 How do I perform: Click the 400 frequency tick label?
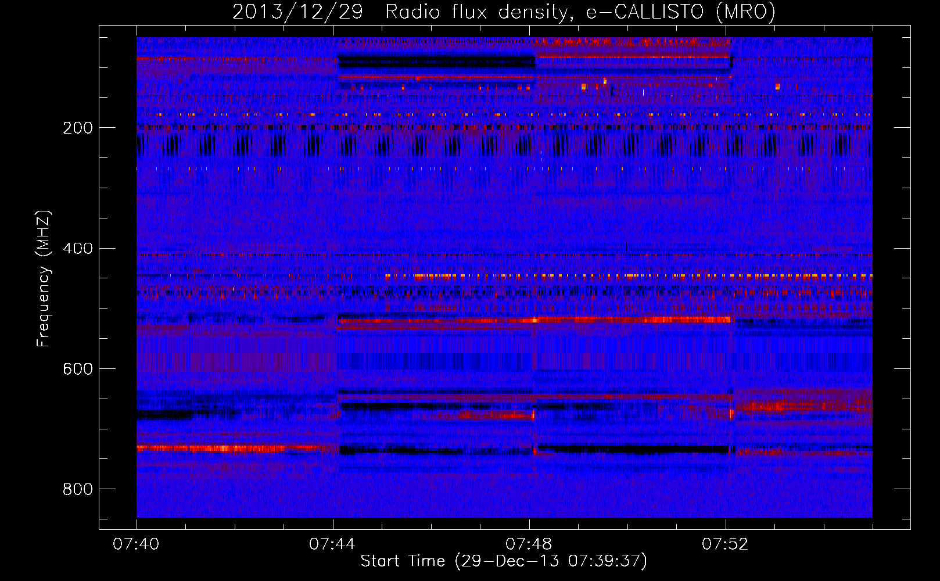[x=78, y=249]
